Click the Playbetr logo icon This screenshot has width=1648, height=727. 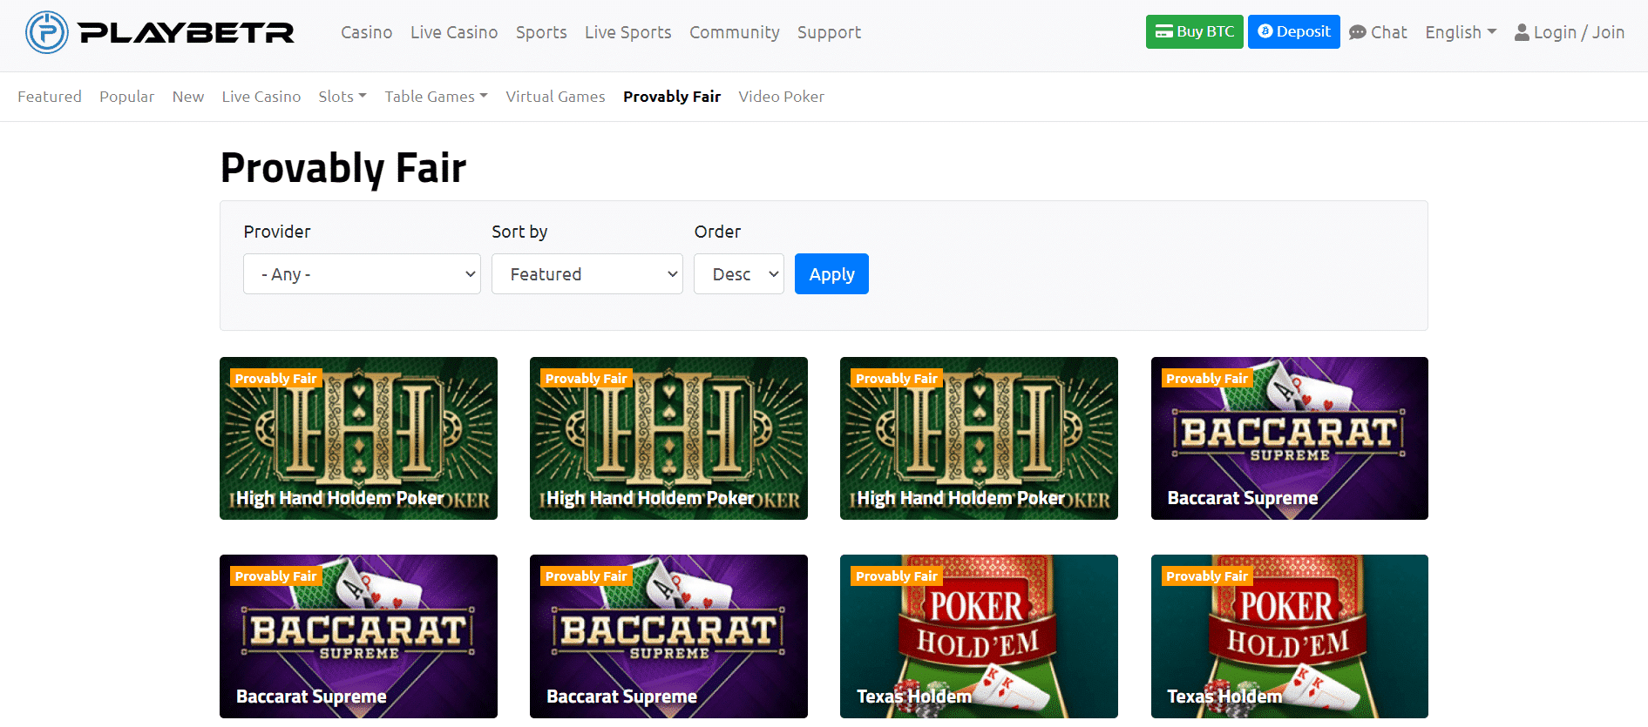pyautogui.click(x=47, y=32)
